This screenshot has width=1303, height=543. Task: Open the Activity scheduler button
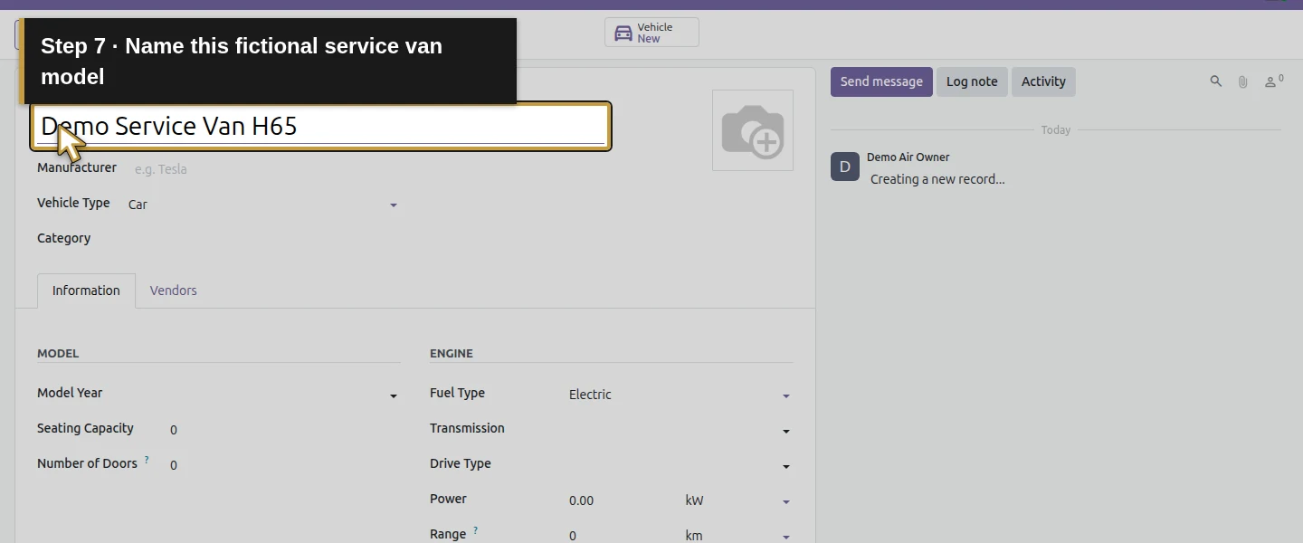click(1043, 81)
